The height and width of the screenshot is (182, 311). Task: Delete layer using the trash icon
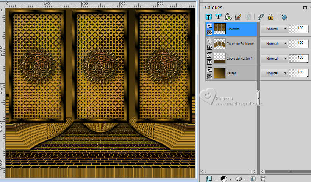(x=263, y=179)
